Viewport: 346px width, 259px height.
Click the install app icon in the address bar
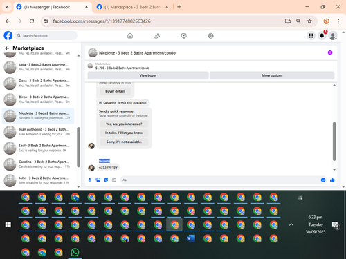[288, 21]
